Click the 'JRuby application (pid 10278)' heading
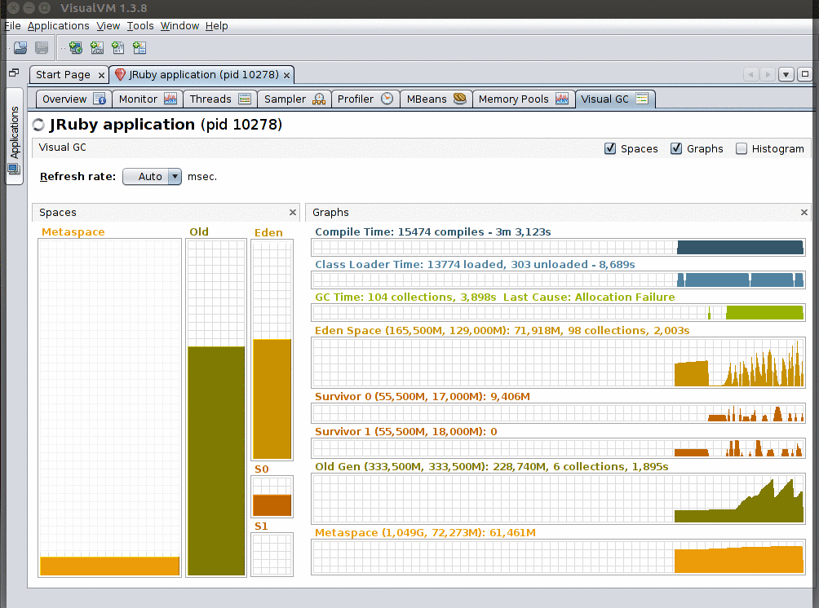The width and height of the screenshot is (819, 608). [x=166, y=125]
